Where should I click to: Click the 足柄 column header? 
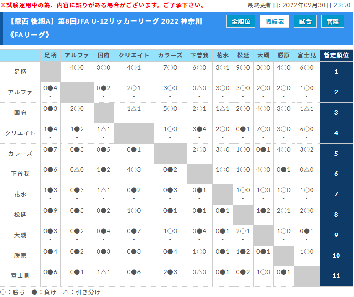50,56
